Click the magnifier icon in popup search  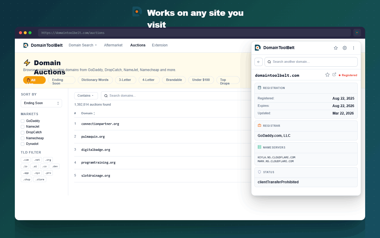(269, 62)
